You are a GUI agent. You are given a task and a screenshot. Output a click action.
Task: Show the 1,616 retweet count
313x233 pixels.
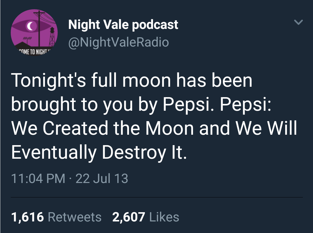coord(28,217)
